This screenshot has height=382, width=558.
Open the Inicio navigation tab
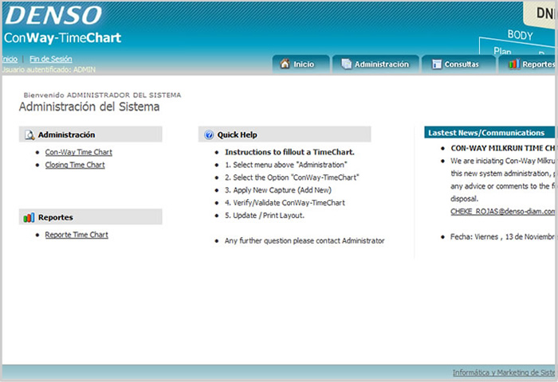301,64
